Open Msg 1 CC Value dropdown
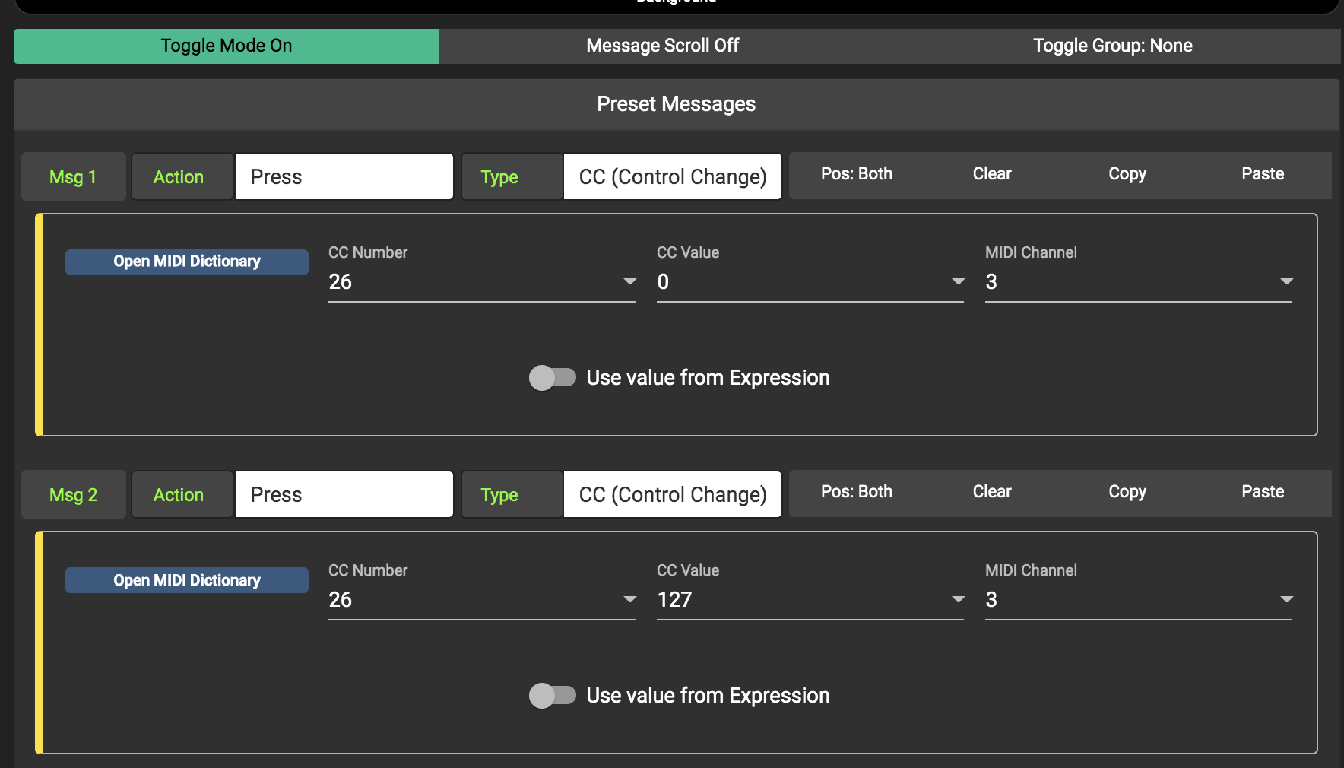Screen dimensions: 1344x768 [x=810, y=282]
